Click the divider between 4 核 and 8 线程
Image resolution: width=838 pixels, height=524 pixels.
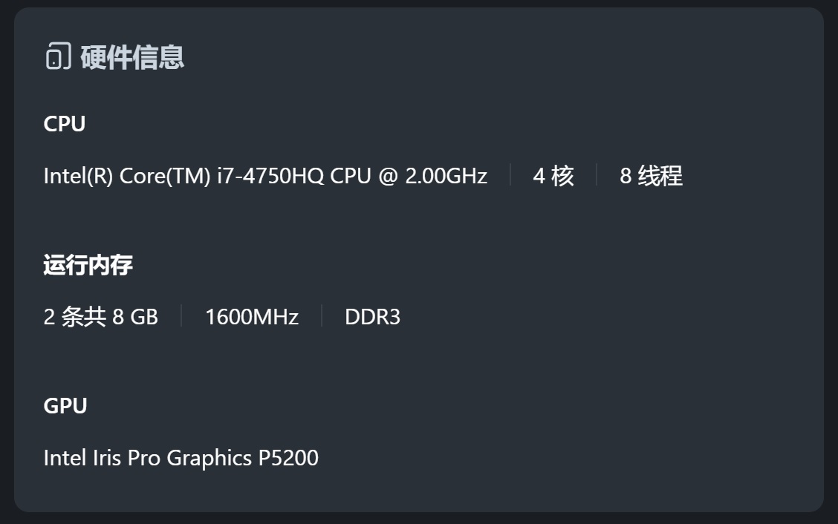(x=597, y=174)
